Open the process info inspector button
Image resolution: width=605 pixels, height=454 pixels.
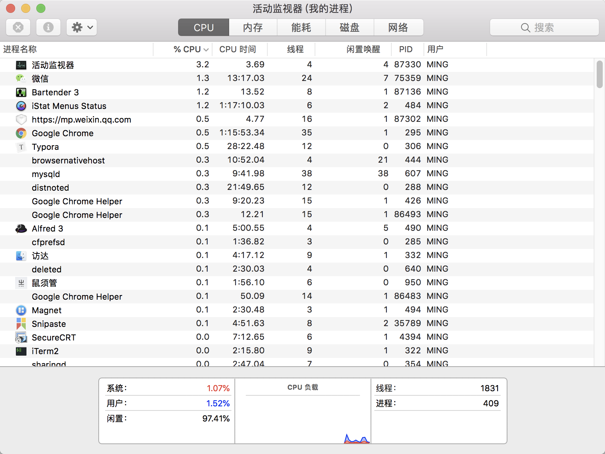pos(48,27)
